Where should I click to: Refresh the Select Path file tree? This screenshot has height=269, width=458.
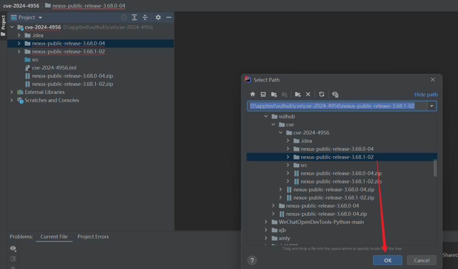[321, 94]
